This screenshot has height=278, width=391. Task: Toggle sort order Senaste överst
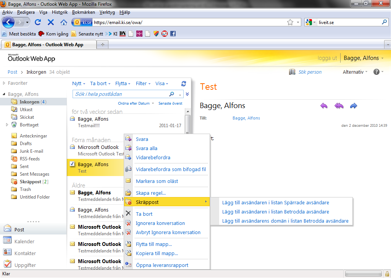pos(170,103)
